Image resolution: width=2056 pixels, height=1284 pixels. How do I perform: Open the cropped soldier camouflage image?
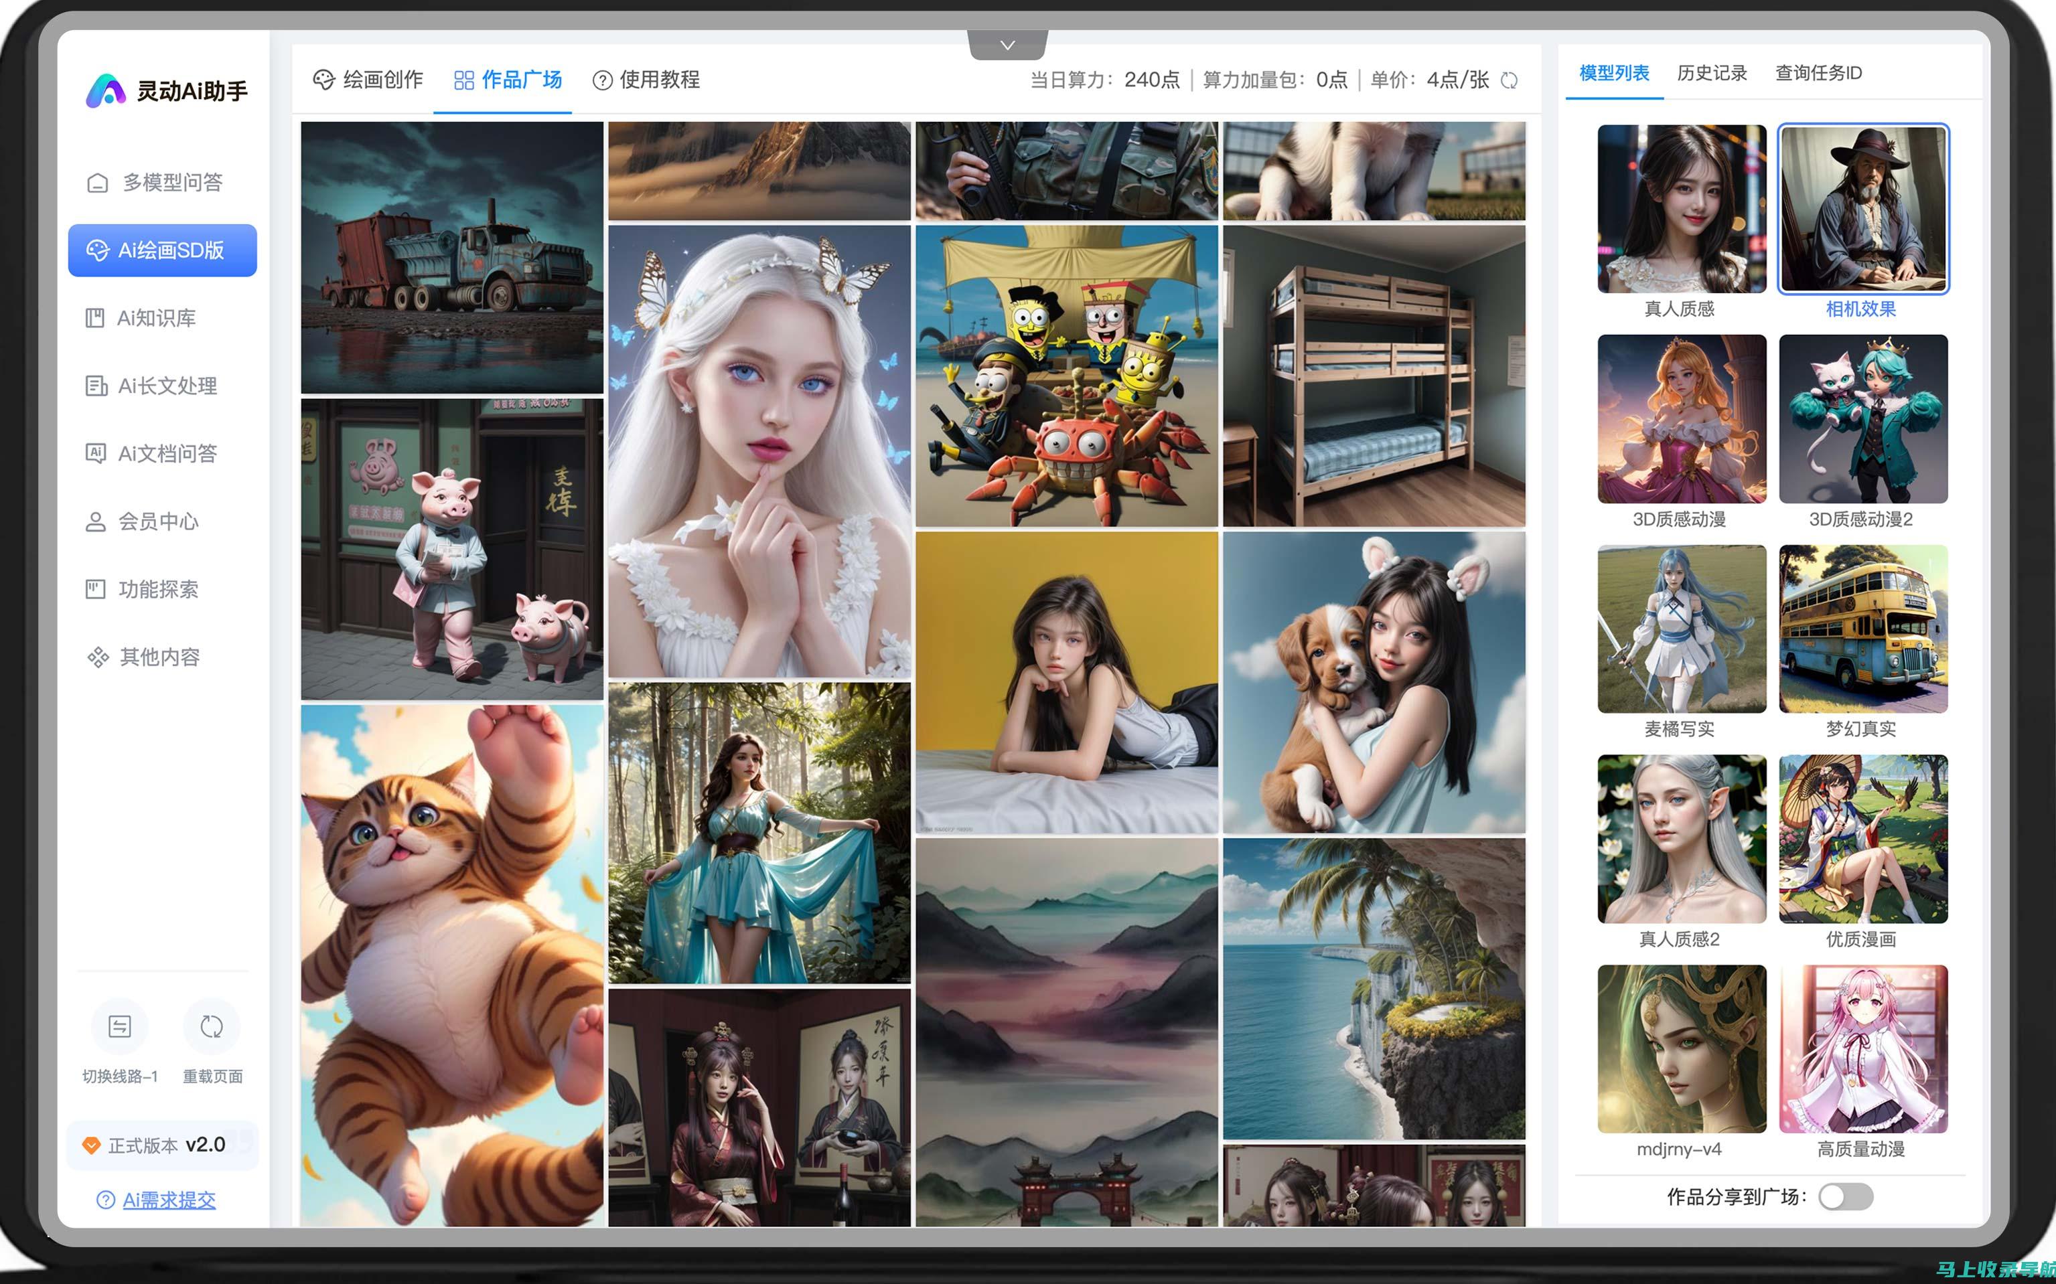[x=1067, y=171]
